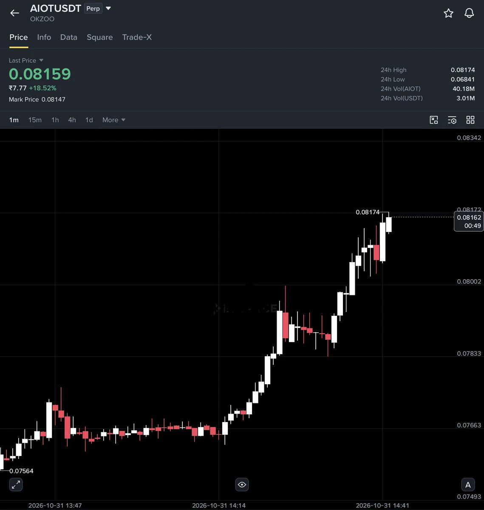
Task: Toggle auto scale A button
Action: tap(468, 484)
